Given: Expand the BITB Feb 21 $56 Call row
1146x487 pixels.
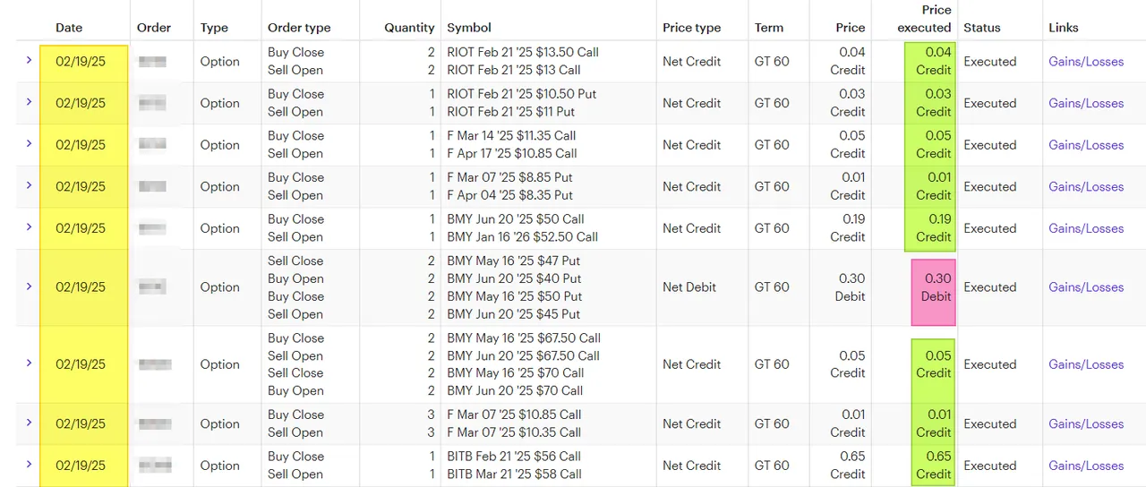Looking at the screenshot, I should click(x=29, y=465).
